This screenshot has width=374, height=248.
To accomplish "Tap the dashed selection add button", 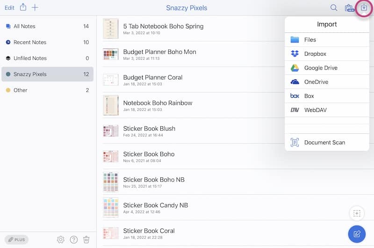I will pyautogui.click(x=357, y=213).
